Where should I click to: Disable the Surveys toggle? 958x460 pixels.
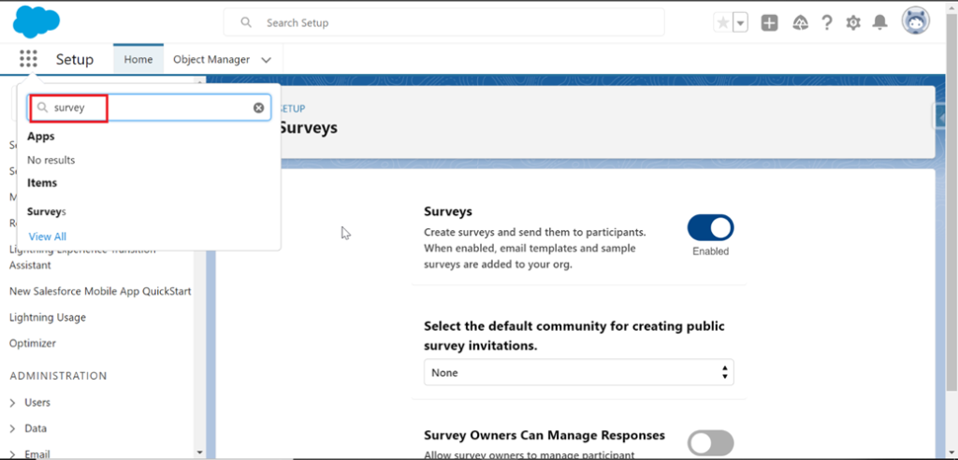tap(711, 228)
